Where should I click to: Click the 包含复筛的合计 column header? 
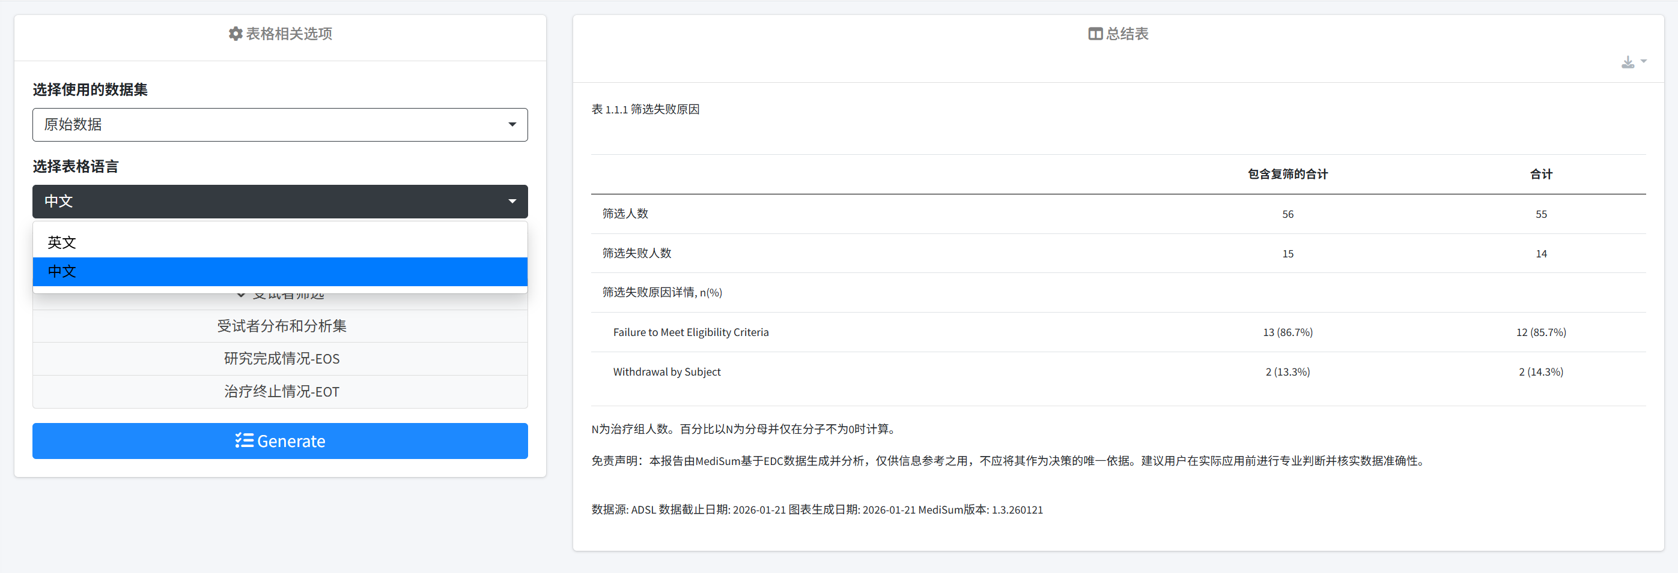(1287, 175)
